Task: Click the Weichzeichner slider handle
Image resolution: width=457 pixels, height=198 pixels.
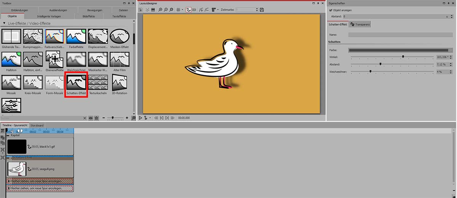Action: coord(370,71)
